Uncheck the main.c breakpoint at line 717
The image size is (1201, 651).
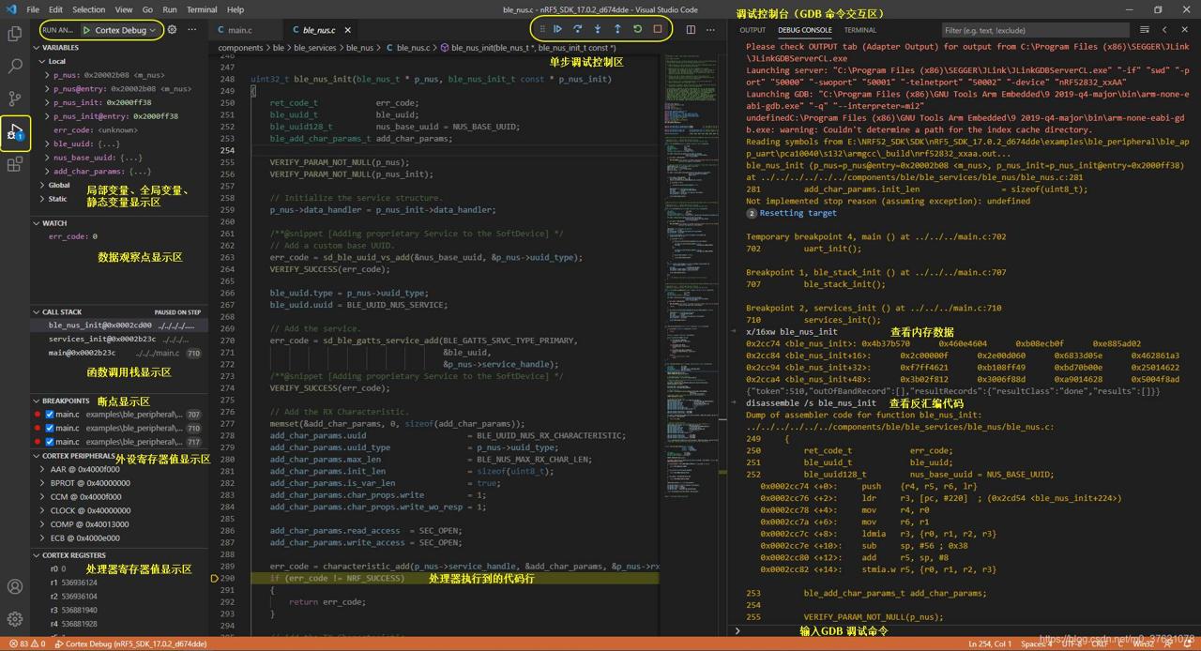point(50,441)
